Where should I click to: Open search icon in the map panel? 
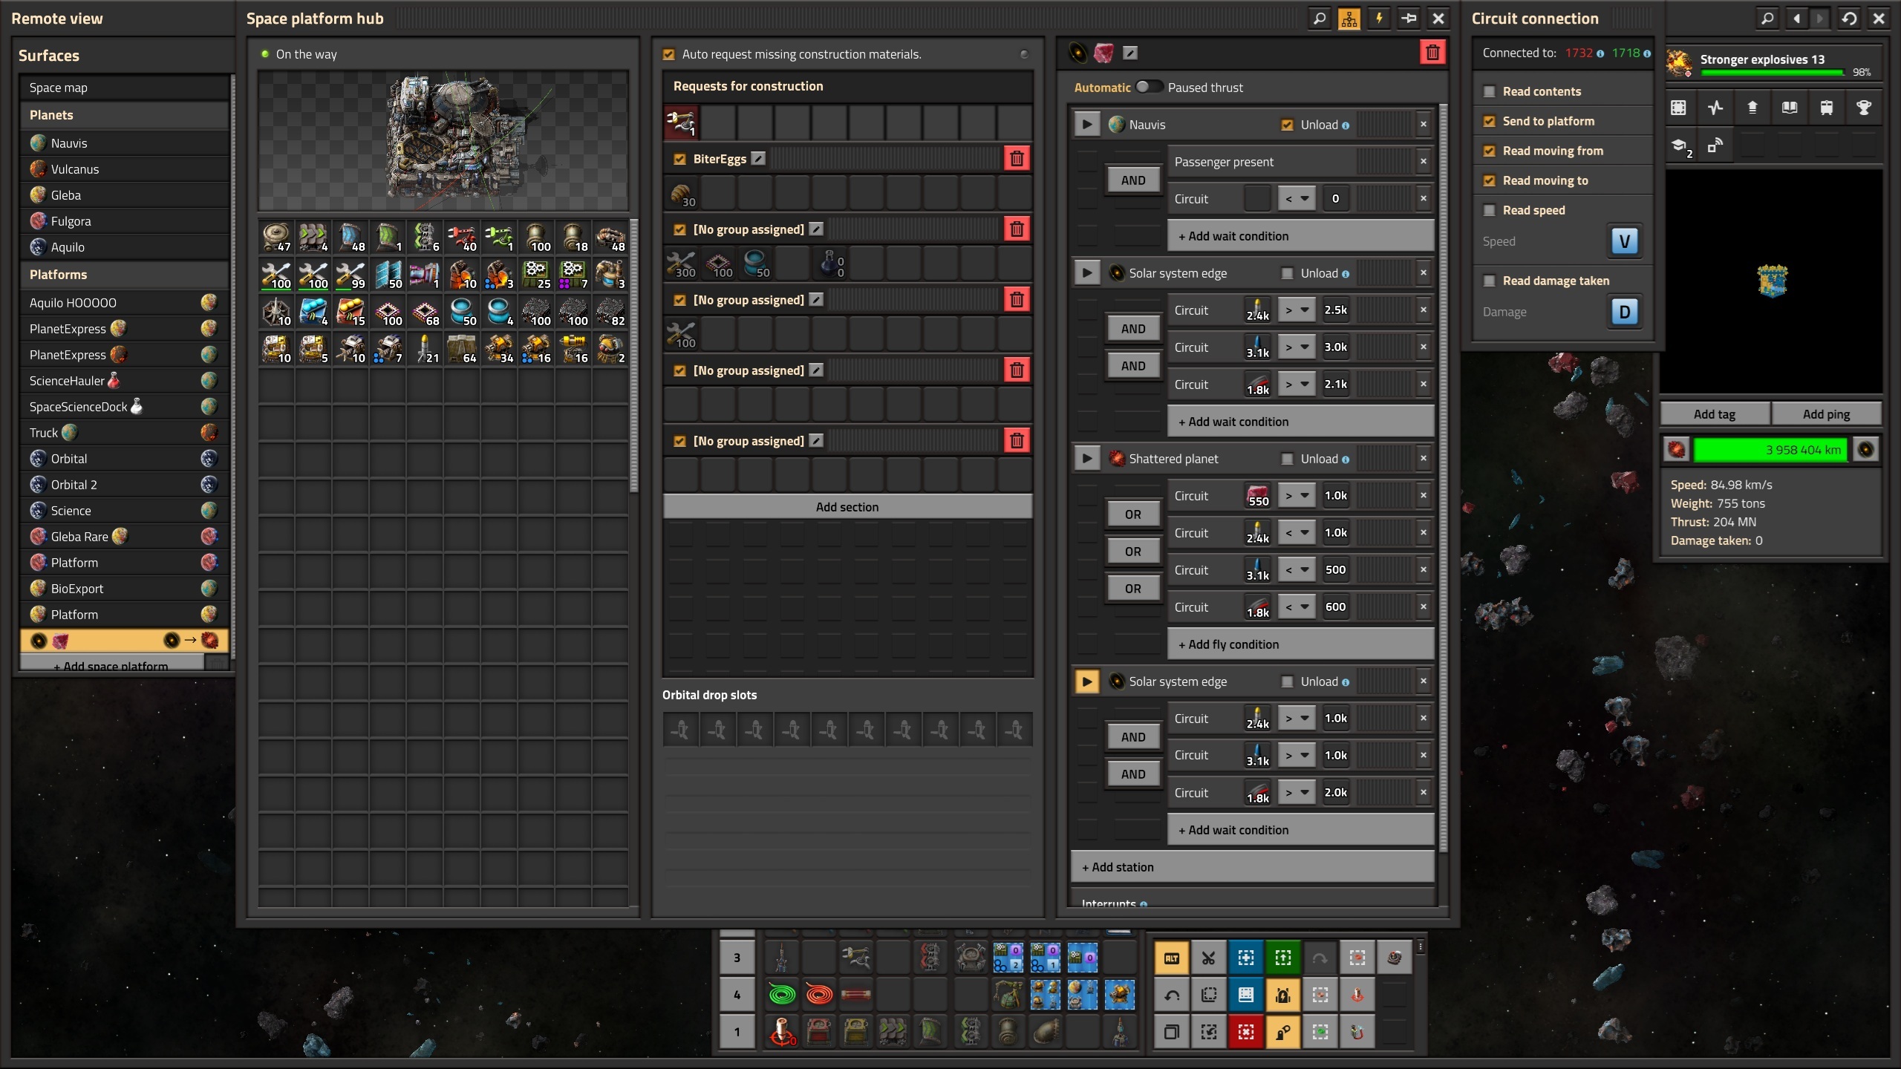[1768, 19]
